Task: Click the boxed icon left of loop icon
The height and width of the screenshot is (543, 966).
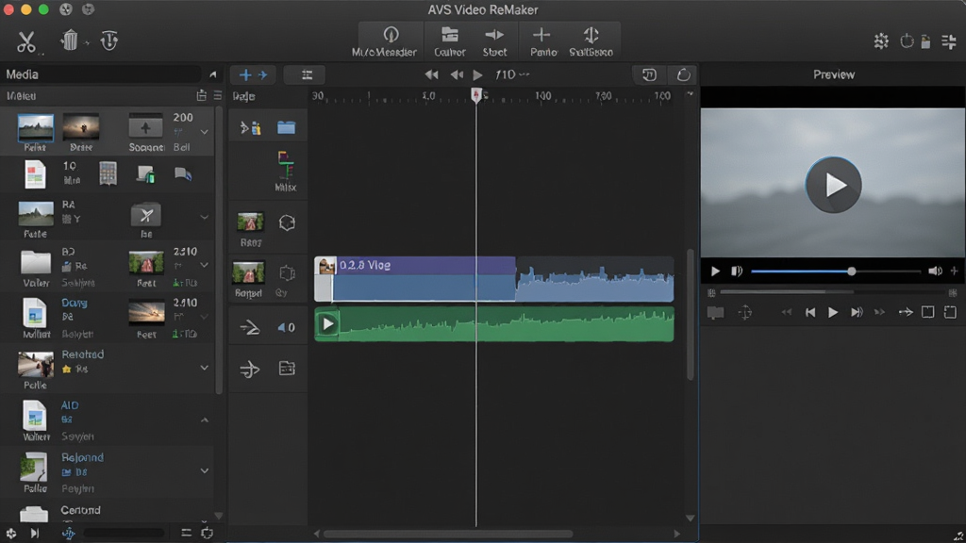Action: (649, 75)
